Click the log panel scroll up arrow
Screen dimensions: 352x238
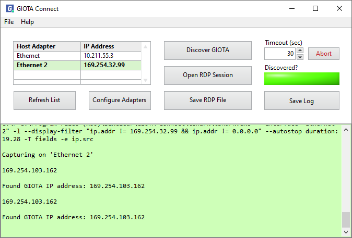coord(346,130)
